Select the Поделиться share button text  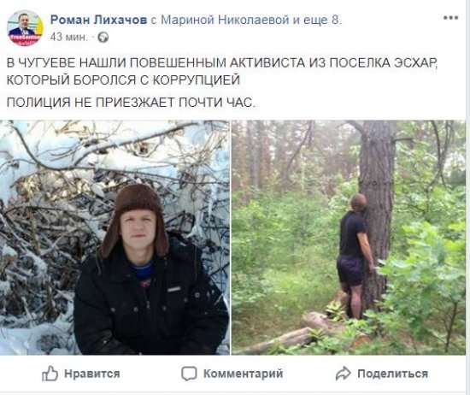click(x=393, y=374)
